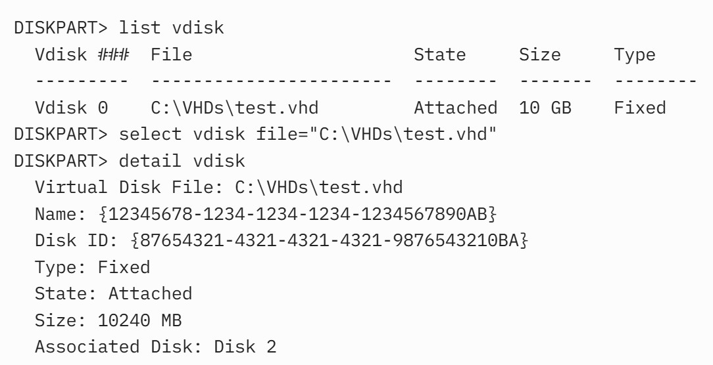
Task: Click the 'Attached' state in the table row
Action: coord(456,108)
